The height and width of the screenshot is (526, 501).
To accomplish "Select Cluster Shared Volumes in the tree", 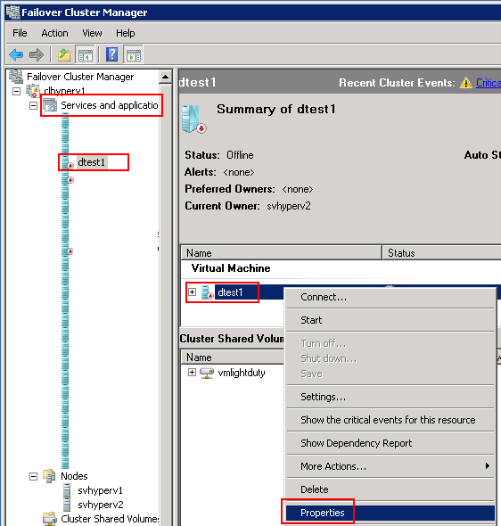I will tap(110, 519).
